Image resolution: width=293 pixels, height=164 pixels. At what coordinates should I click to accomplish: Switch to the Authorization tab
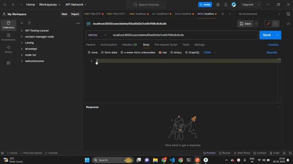click(x=109, y=45)
